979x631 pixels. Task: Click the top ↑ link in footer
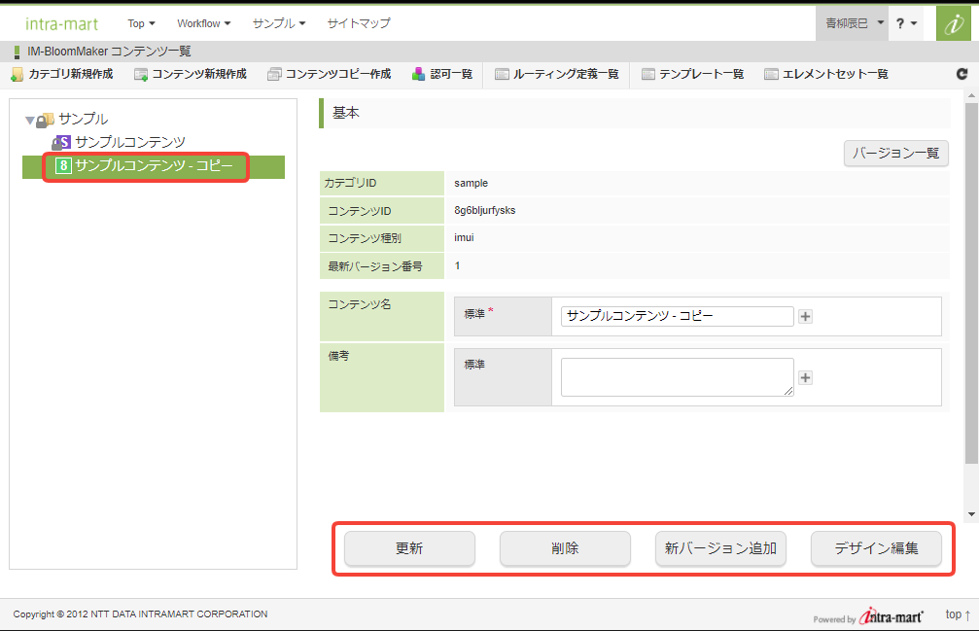click(x=958, y=614)
